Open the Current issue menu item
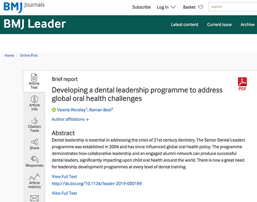This screenshot has height=202, width=257. pos(219,25)
